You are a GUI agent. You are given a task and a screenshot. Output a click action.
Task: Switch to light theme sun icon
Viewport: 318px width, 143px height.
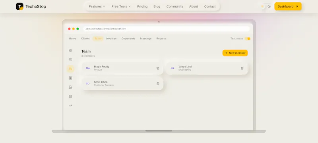click(x=262, y=6)
